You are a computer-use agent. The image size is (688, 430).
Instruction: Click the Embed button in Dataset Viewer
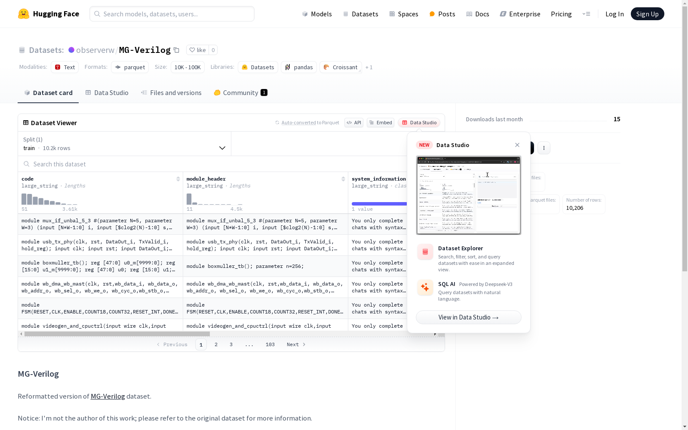pos(381,123)
